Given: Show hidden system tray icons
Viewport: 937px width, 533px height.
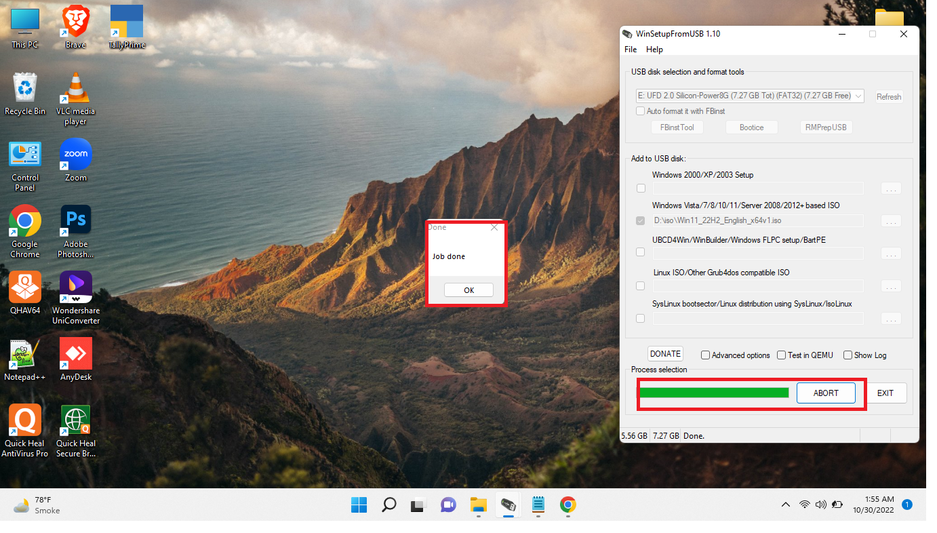Looking at the screenshot, I should coord(786,505).
